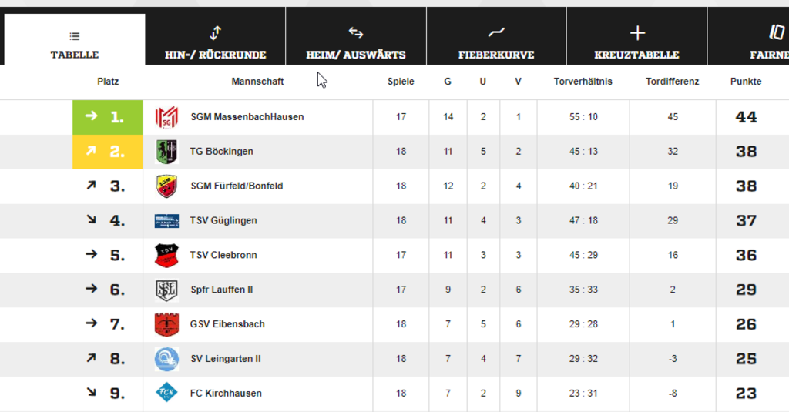Click the SV Leingarten II club logo
Image resolution: width=789 pixels, height=412 pixels.
(166, 359)
